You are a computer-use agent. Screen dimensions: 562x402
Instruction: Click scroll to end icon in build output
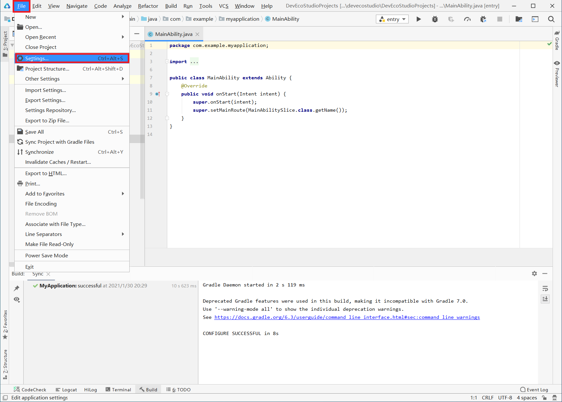click(x=545, y=299)
